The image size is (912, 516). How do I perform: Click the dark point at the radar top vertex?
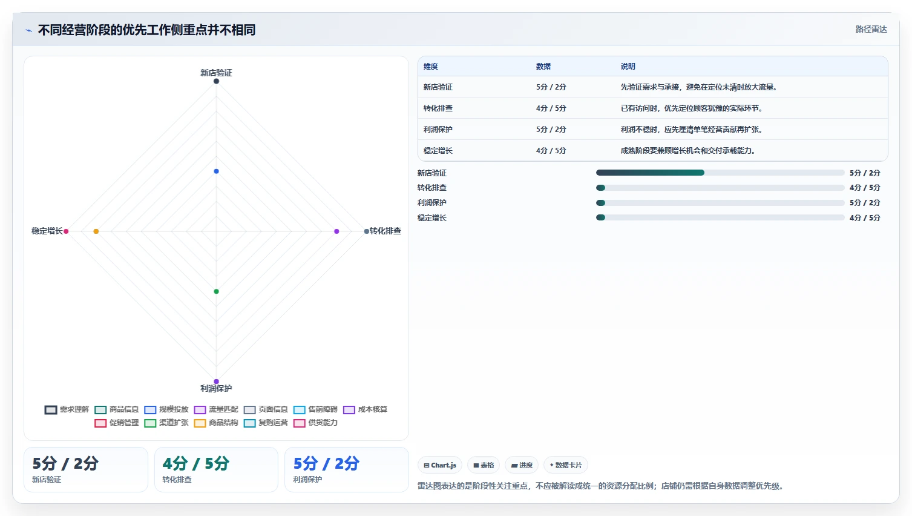coord(216,81)
